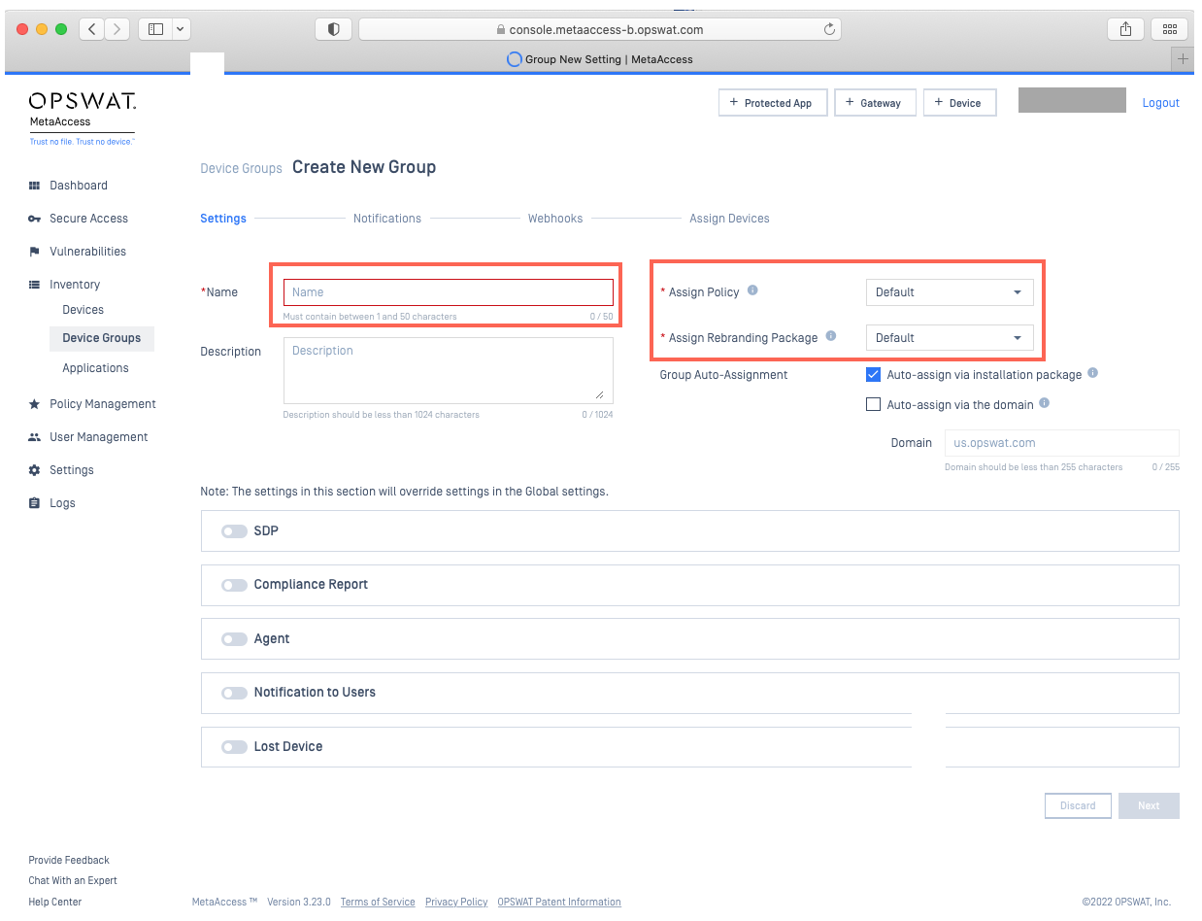Click the Next button

(1149, 805)
